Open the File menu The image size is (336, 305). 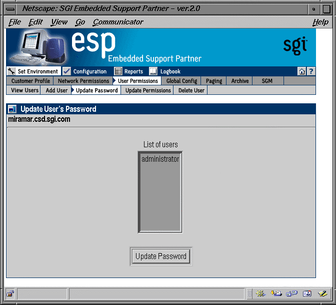[x=14, y=22]
